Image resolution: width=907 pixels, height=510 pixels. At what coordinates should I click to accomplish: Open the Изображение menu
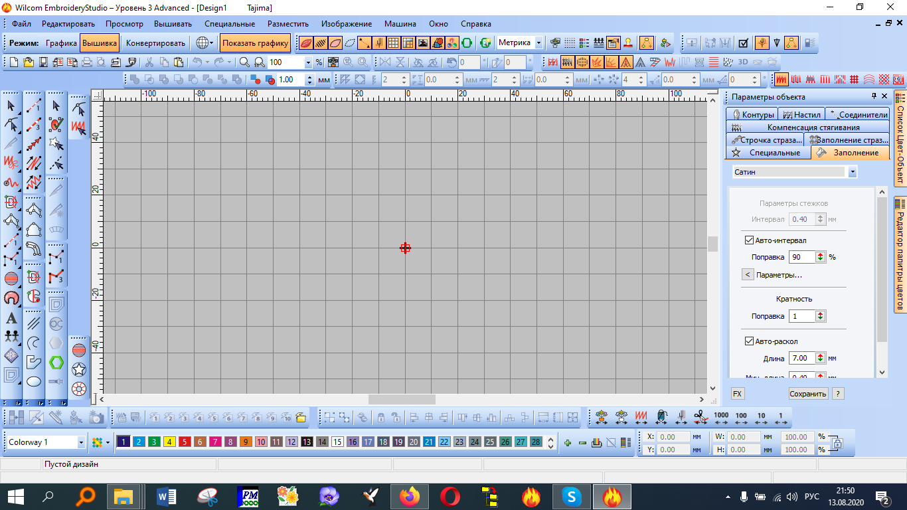(347, 24)
